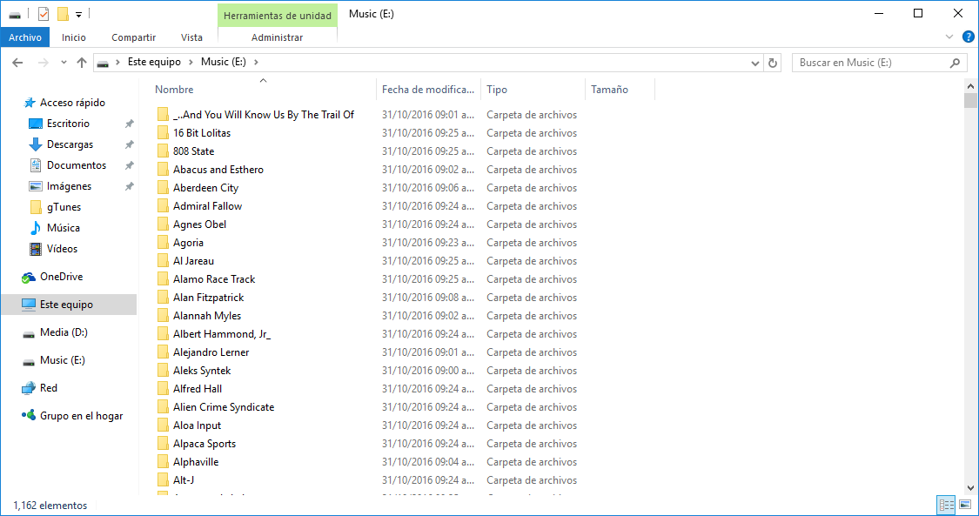Click the back navigation arrow
The width and height of the screenshot is (979, 516).
[x=17, y=63]
